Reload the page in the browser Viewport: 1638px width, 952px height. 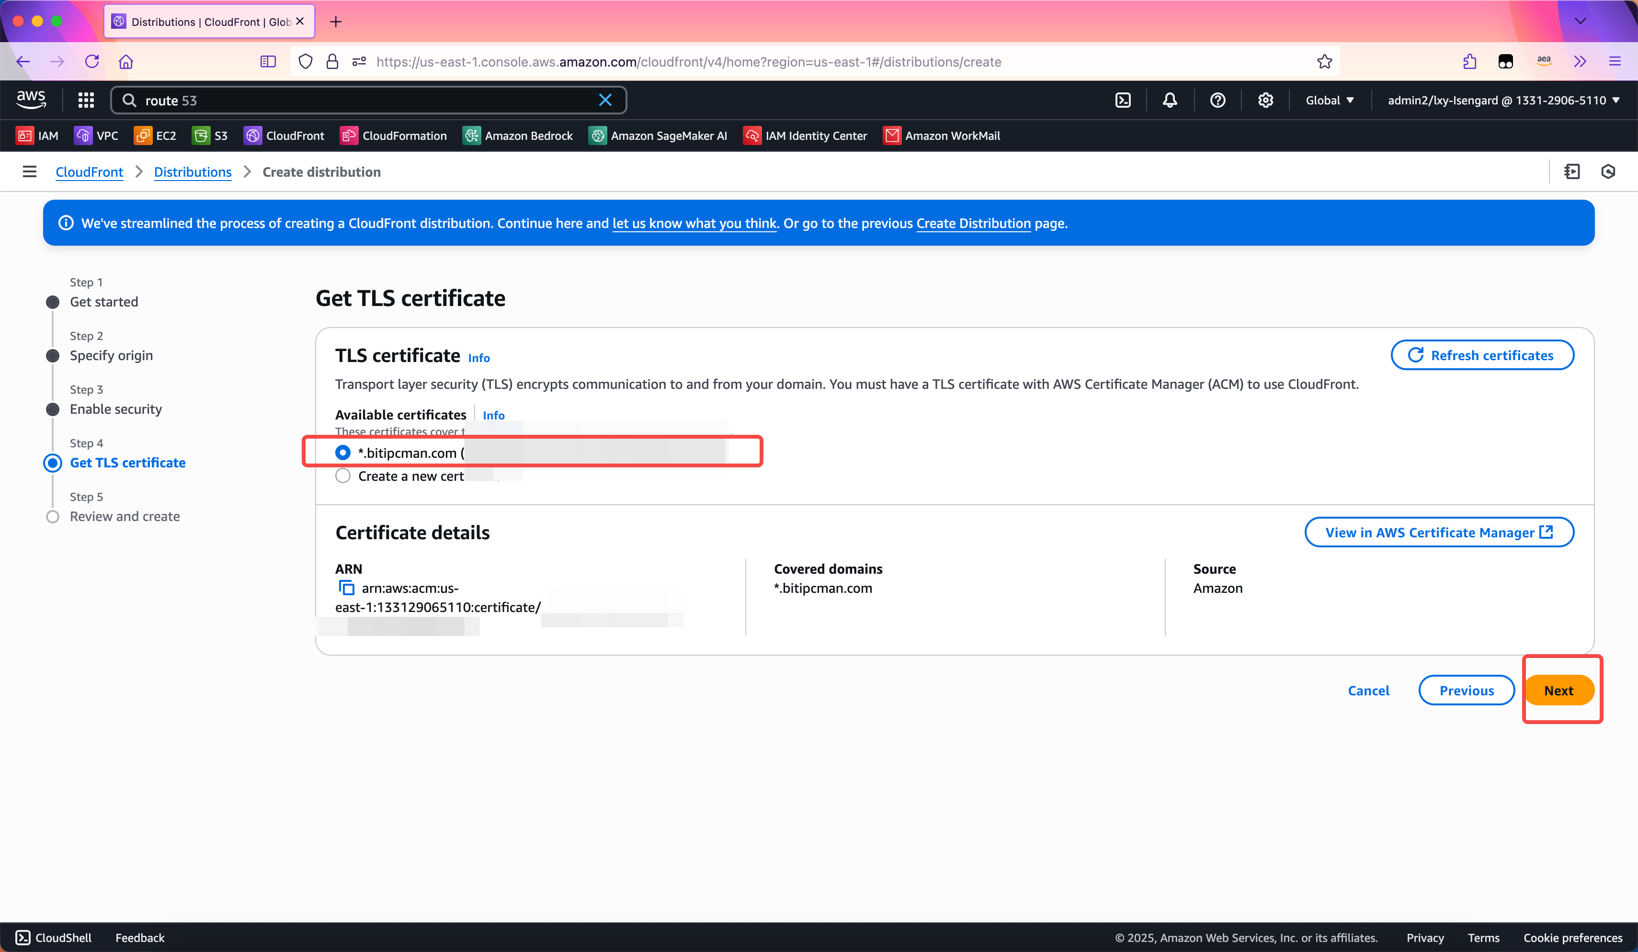click(x=91, y=62)
